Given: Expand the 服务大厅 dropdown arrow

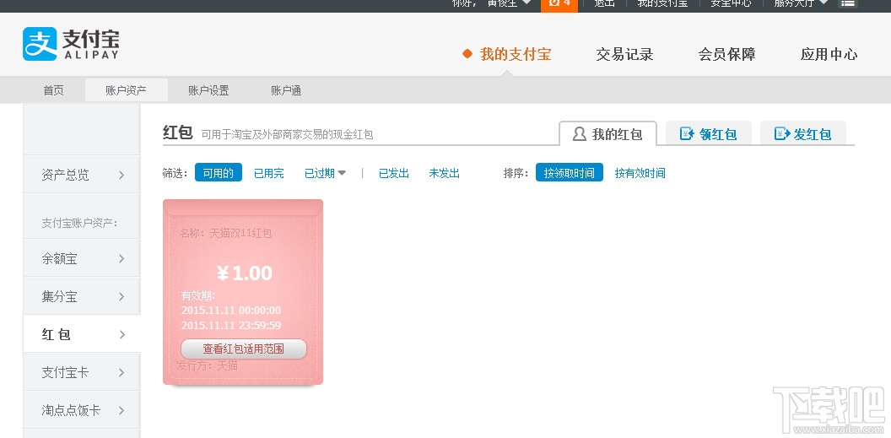Looking at the screenshot, I should tap(823, 3).
